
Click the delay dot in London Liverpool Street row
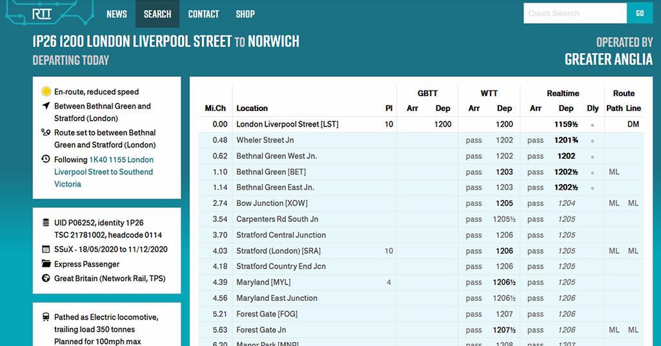pyautogui.click(x=593, y=125)
